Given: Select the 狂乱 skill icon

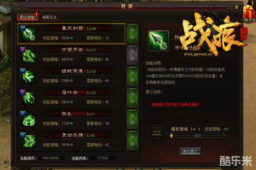Looking at the screenshot, I should (x=29, y=120).
